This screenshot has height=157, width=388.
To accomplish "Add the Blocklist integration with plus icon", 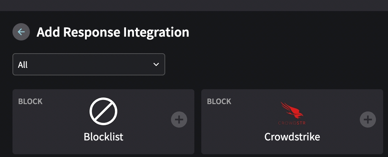I will tap(179, 120).
